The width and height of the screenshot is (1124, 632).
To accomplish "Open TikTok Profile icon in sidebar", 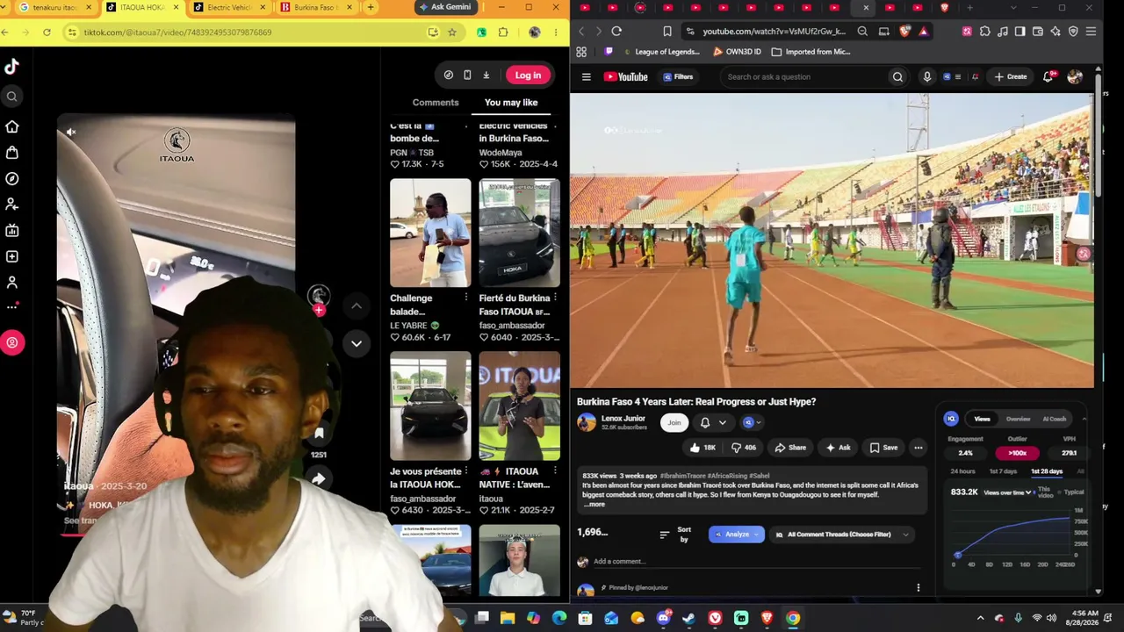I will click(12, 283).
